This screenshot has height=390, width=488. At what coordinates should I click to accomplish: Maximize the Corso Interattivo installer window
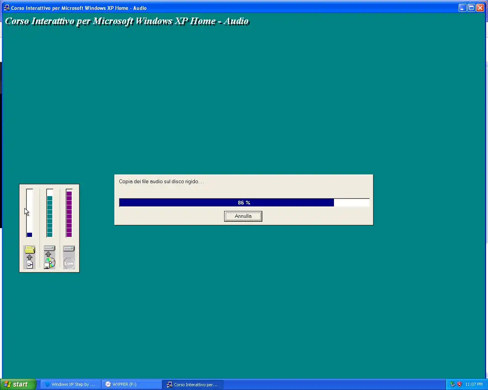(471, 8)
